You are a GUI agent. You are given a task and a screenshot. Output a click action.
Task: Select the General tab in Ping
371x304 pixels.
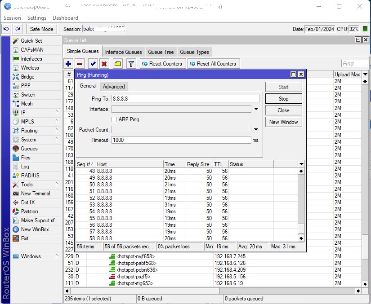(x=88, y=86)
